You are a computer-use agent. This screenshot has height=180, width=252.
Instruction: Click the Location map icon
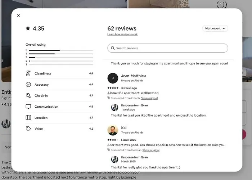coord(28,118)
